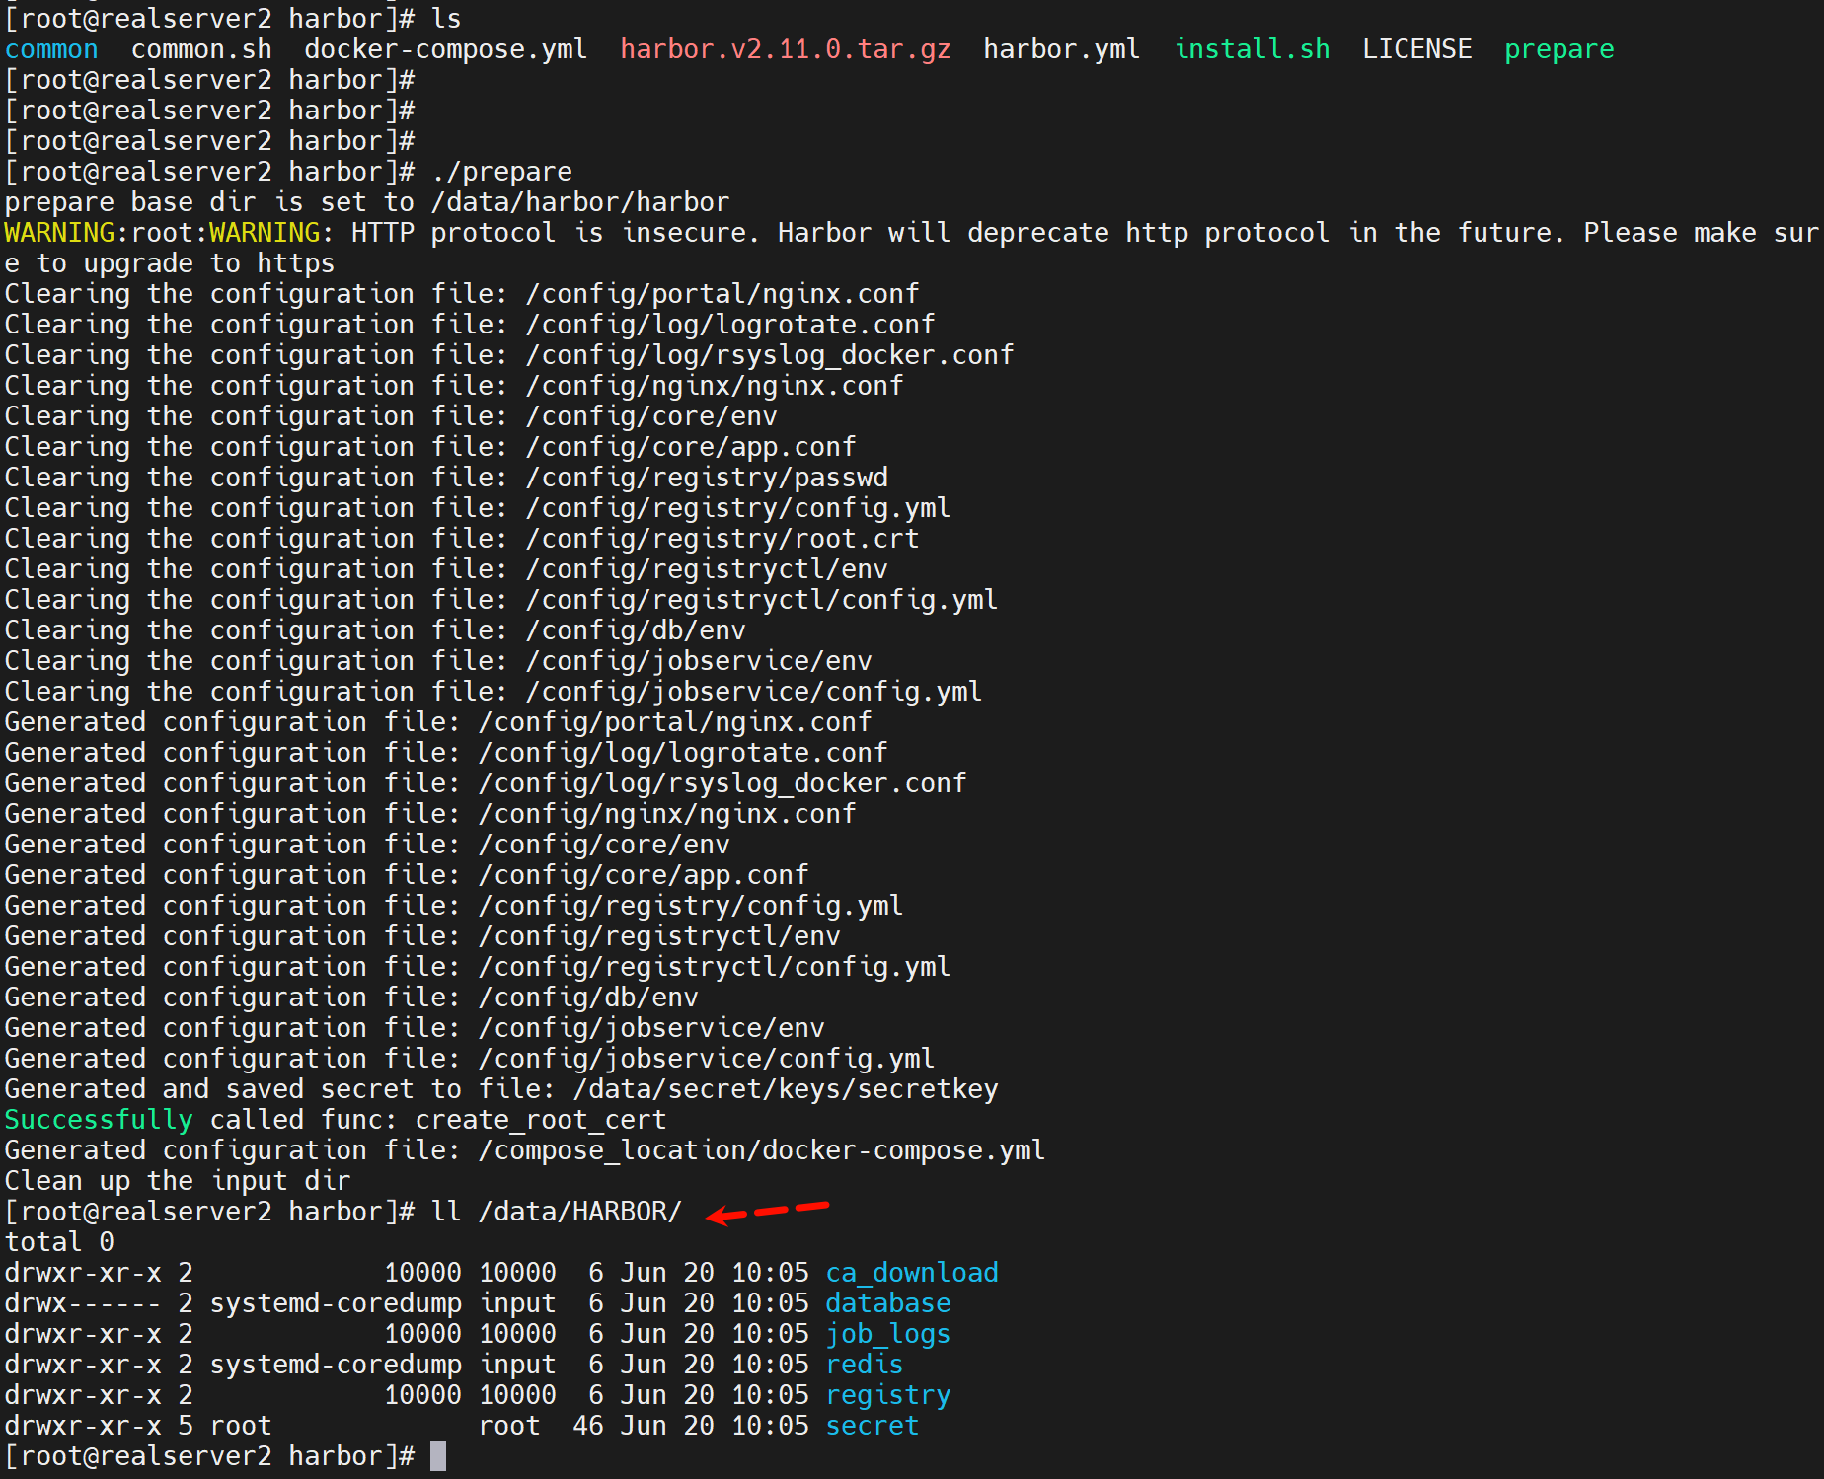Click the terminal cursor block at the last prompt
Viewport: 1824px width, 1479px height.
click(438, 1456)
